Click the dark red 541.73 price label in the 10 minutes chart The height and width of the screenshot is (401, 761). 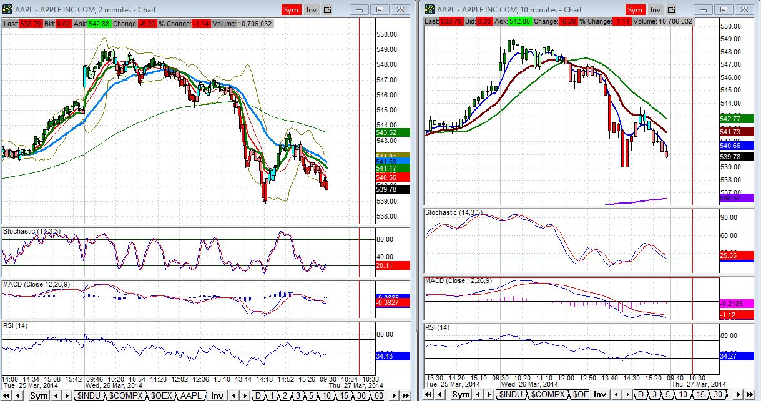pos(737,132)
